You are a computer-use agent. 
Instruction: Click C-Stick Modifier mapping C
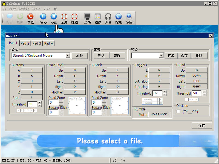tap(118, 92)
